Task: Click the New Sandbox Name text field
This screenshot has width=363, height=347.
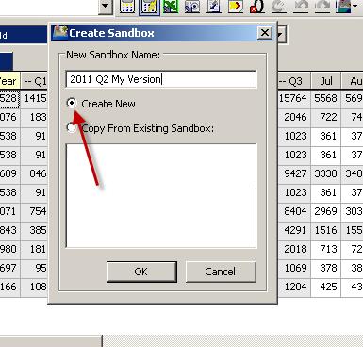Action: (x=161, y=79)
